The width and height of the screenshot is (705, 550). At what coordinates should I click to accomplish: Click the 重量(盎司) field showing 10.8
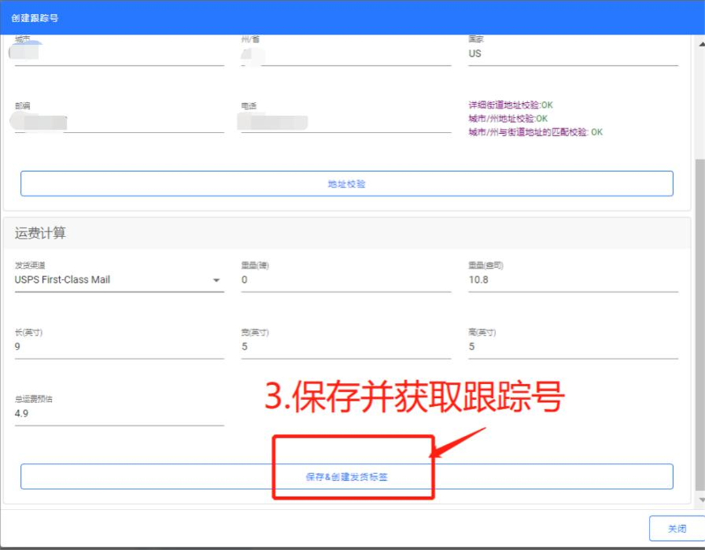click(x=573, y=280)
